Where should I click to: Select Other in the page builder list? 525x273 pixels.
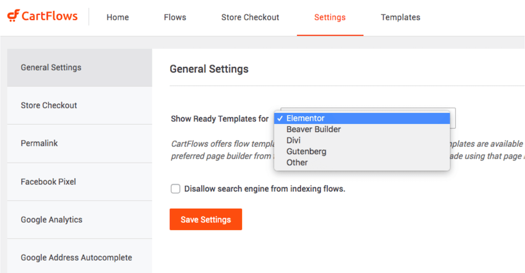[362, 162]
